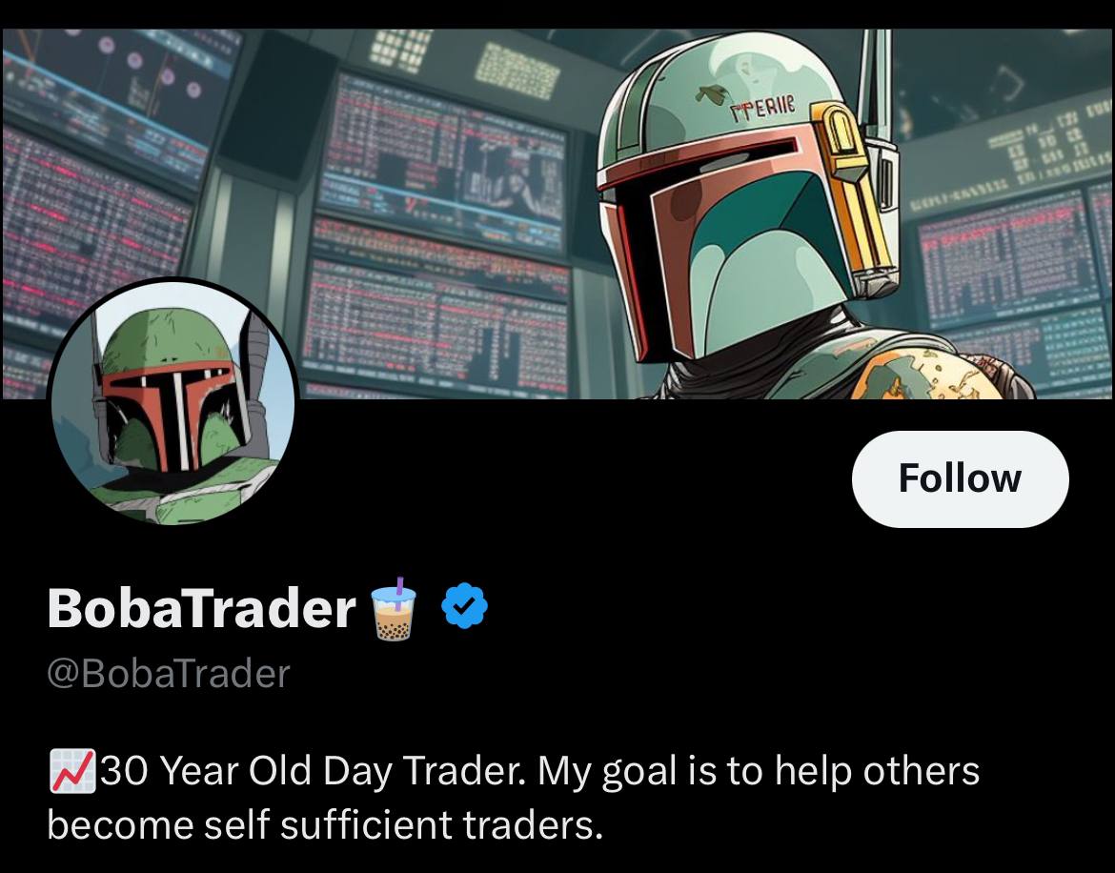1115x873 pixels.
Task: Open the trading-floor banner header image
Action: point(557,213)
